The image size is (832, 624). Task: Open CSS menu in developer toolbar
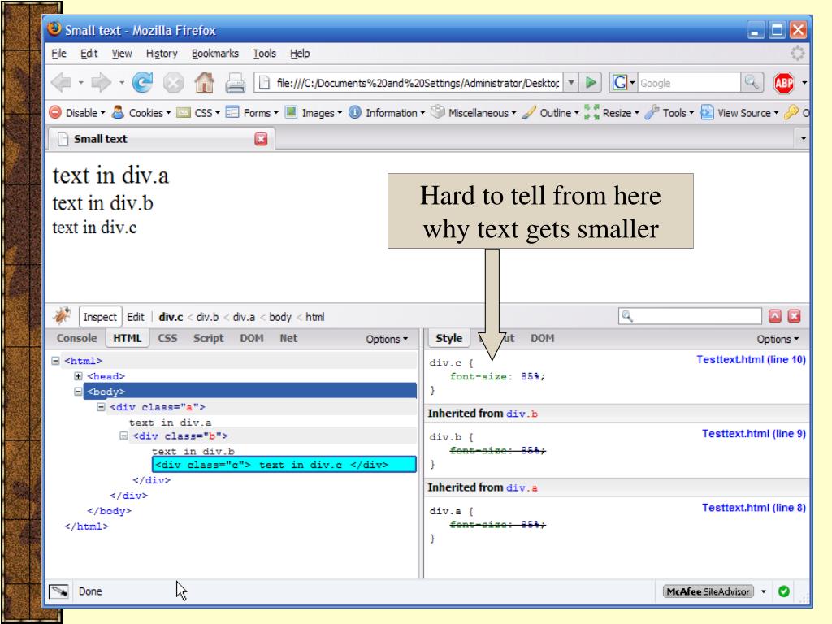(198, 112)
